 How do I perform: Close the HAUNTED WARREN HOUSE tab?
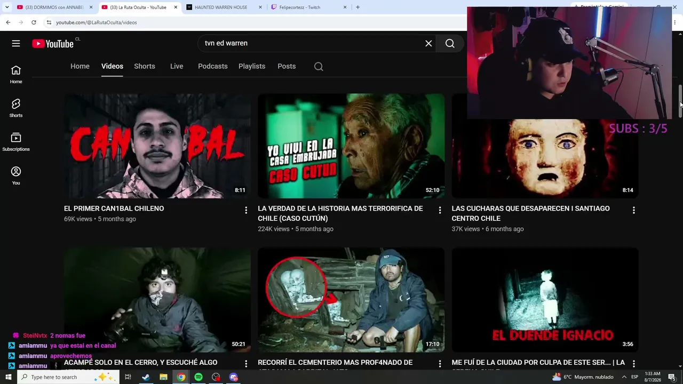(260, 7)
